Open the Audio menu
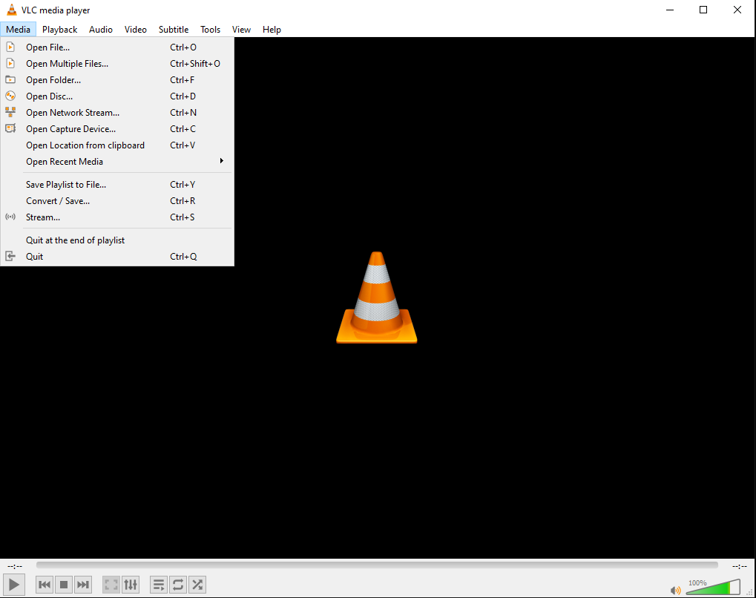 (x=101, y=30)
